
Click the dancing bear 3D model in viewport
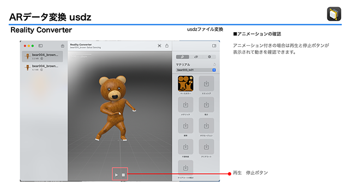tap(115, 108)
